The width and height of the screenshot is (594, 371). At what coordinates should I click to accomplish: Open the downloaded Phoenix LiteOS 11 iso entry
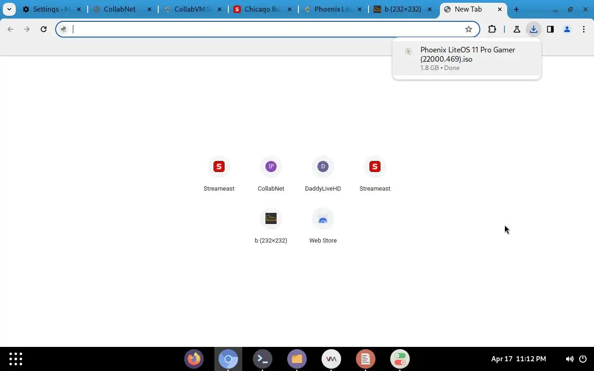(466, 58)
